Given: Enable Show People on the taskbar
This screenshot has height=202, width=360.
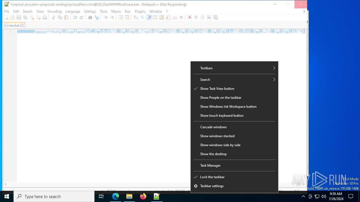Looking at the screenshot, I should pyautogui.click(x=234, y=98).
